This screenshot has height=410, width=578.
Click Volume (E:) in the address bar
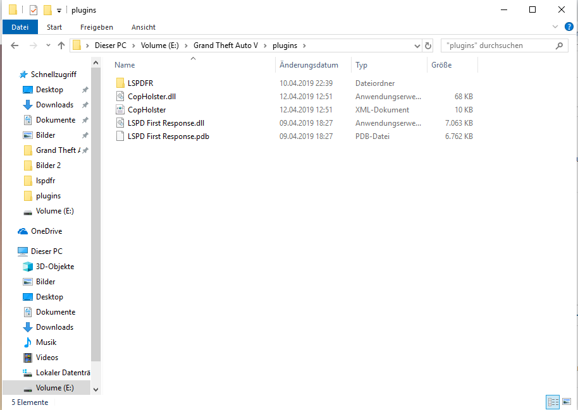point(159,45)
